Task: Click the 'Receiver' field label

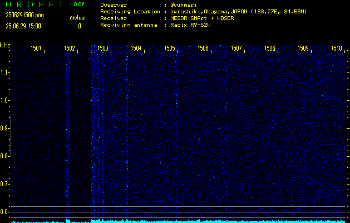Action: point(114,18)
